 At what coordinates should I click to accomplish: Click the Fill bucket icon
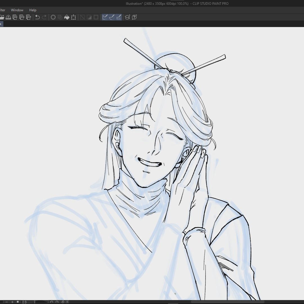point(67,17)
